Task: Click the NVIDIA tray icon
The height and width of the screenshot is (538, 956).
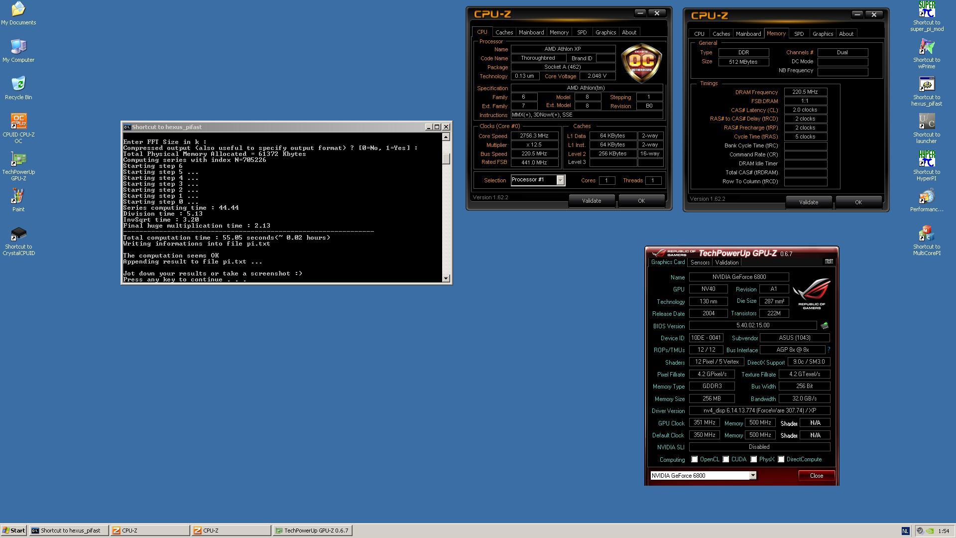Action: coord(930,531)
